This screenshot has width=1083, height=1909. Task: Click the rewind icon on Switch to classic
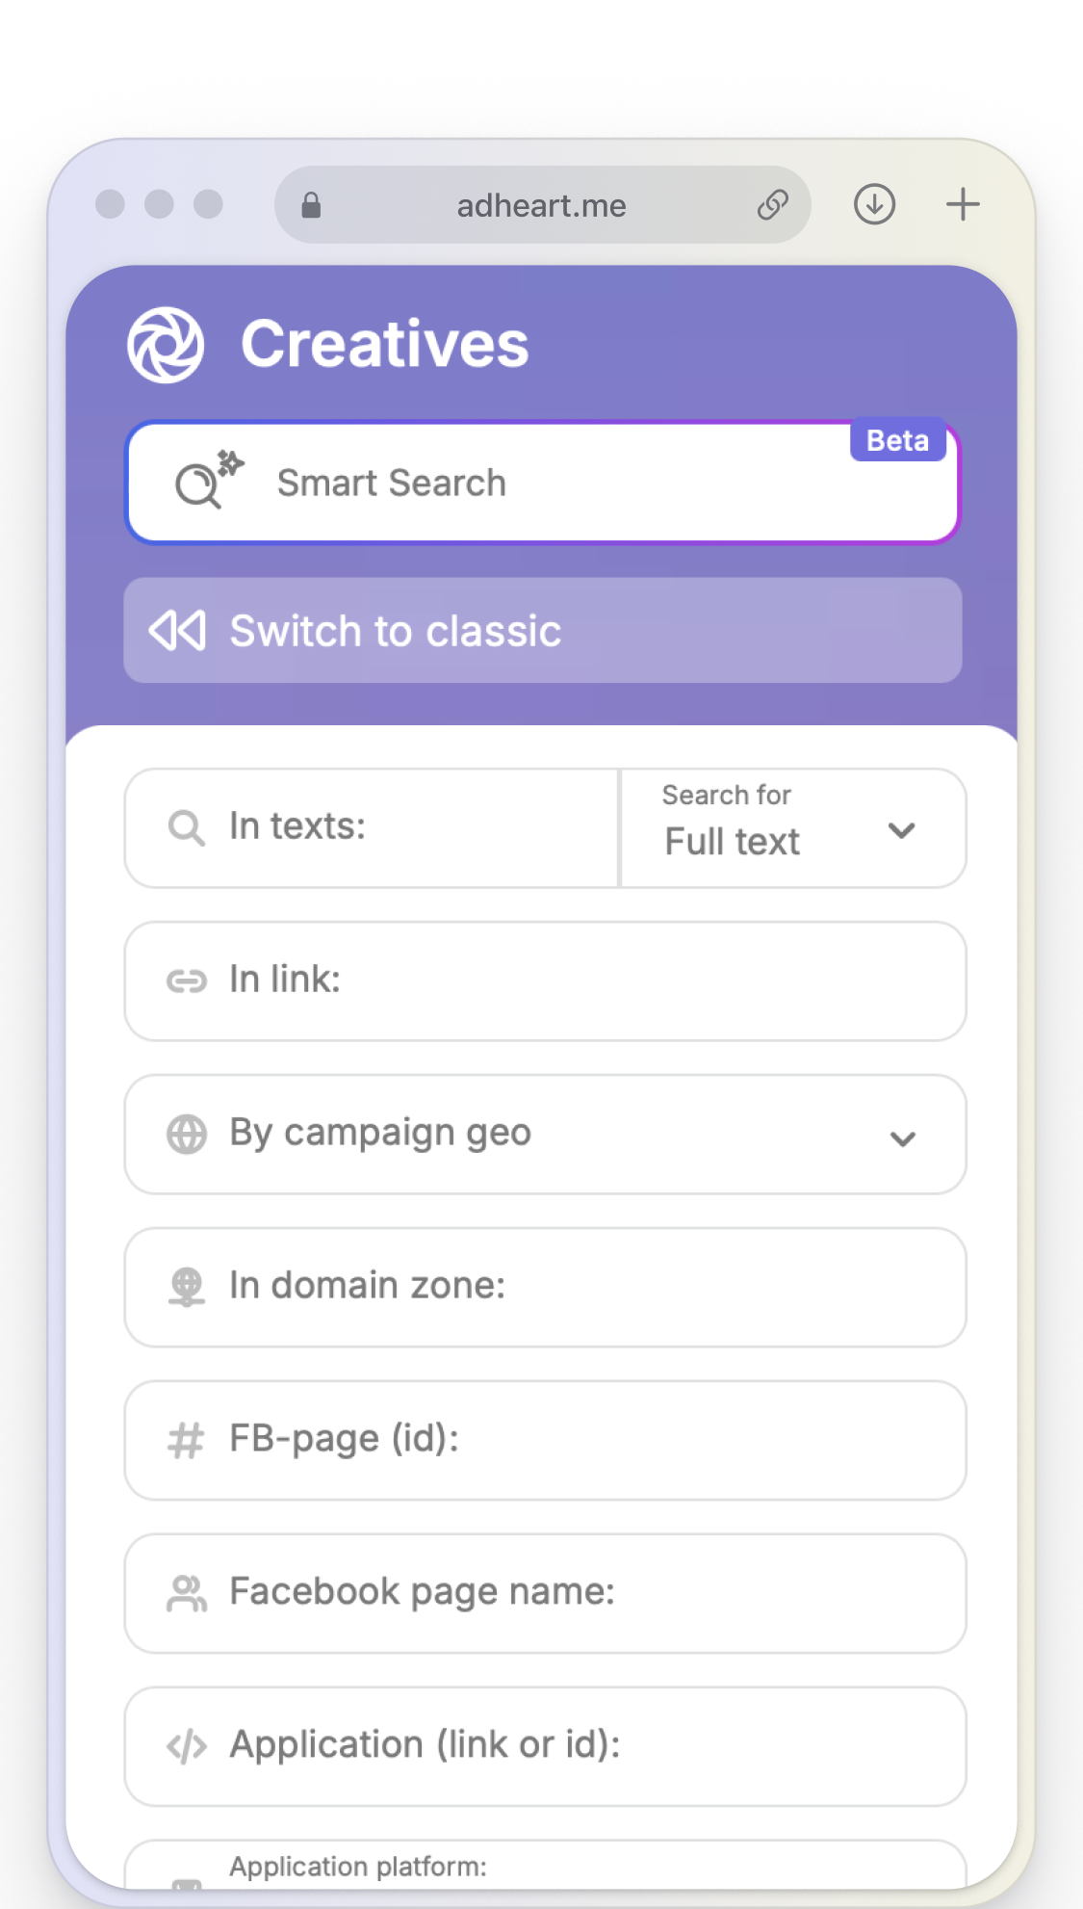click(179, 631)
